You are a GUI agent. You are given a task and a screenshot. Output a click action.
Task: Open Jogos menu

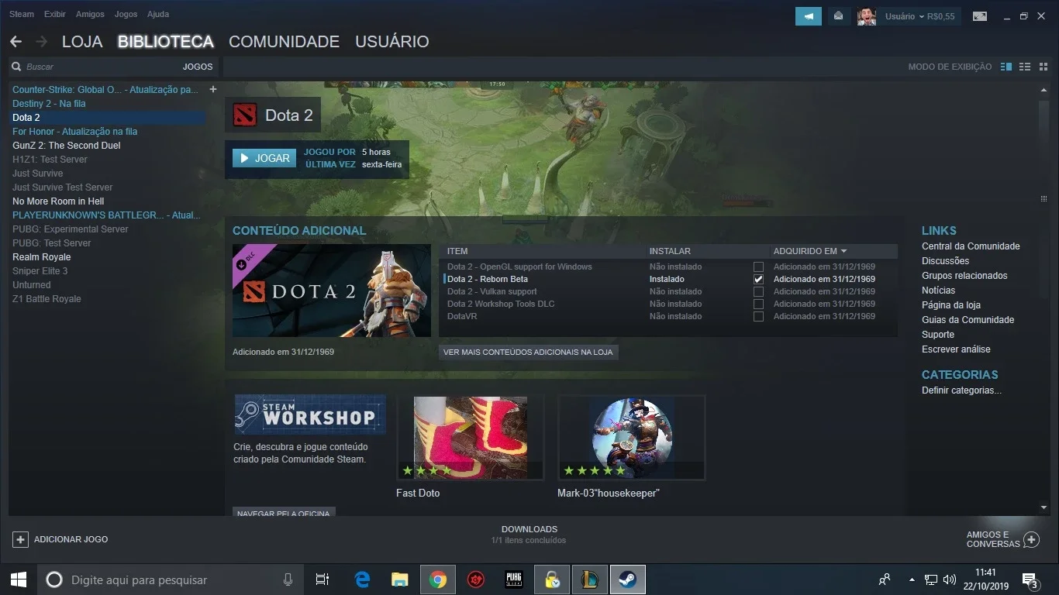tap(126, 14)
